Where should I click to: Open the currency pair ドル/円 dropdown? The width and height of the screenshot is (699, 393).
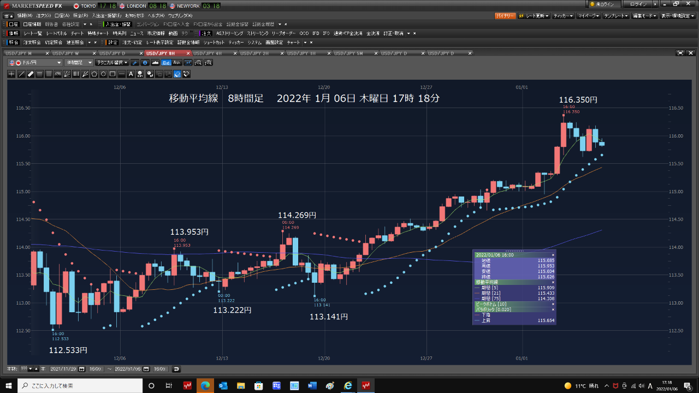tap(35, 63)
